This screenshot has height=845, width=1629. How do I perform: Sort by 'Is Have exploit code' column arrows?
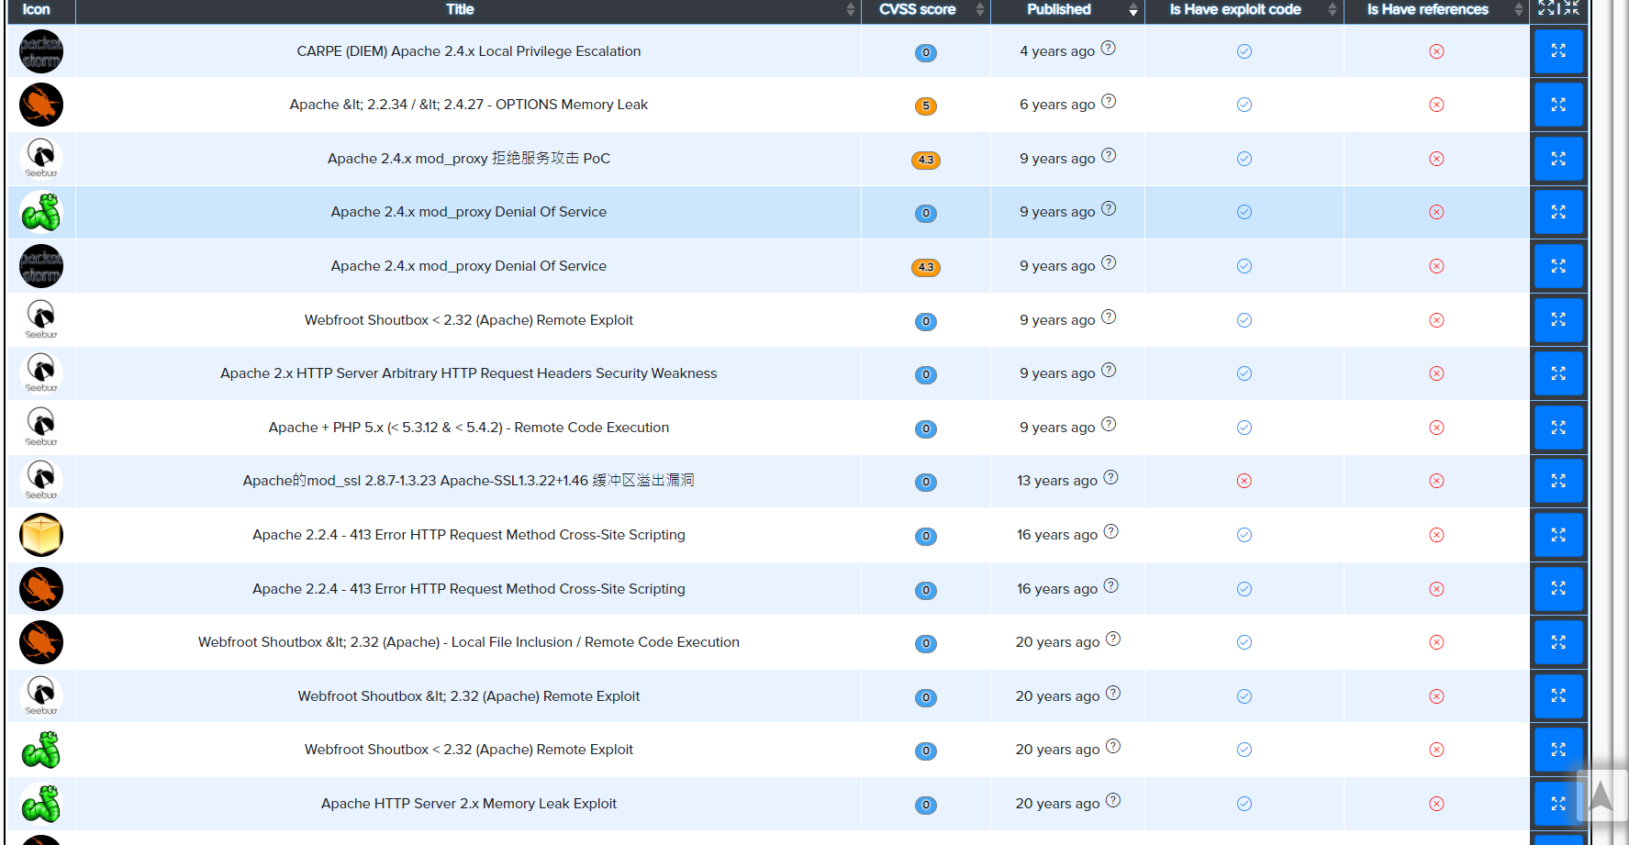tap(1333, 9)
